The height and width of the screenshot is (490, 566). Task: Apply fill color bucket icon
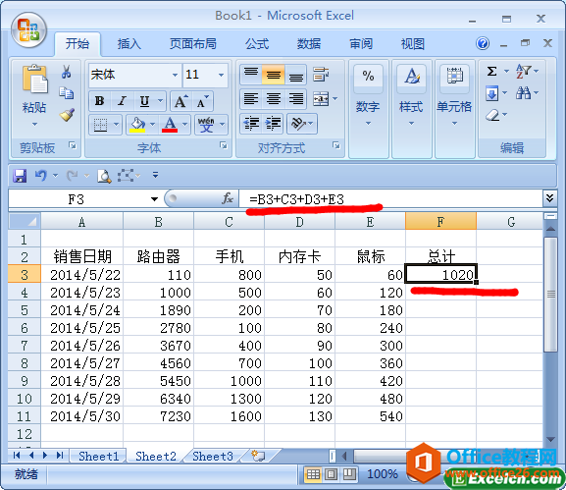137,125
